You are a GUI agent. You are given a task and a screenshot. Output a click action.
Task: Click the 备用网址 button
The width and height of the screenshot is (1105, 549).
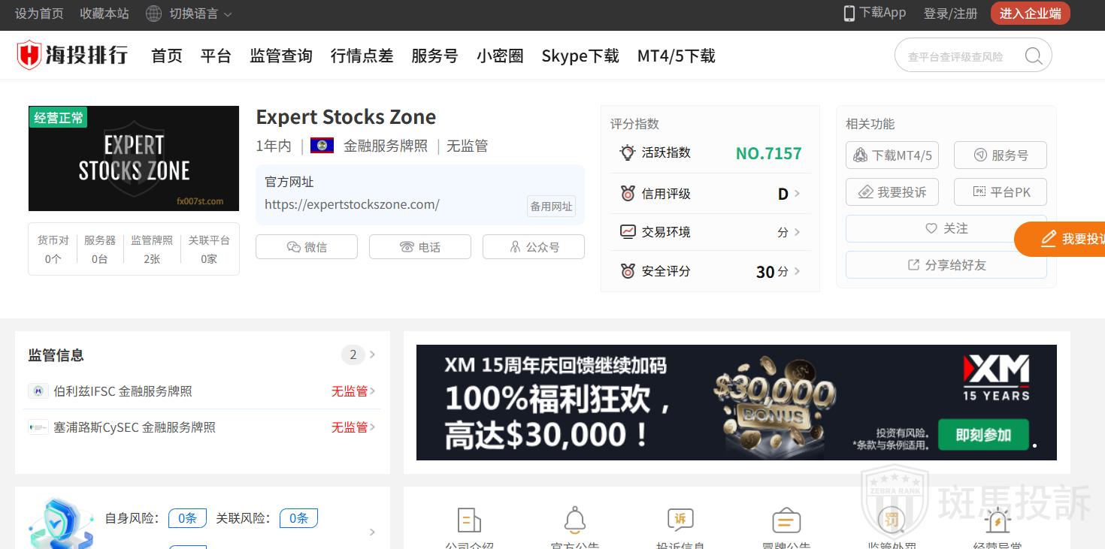(552, 207)
